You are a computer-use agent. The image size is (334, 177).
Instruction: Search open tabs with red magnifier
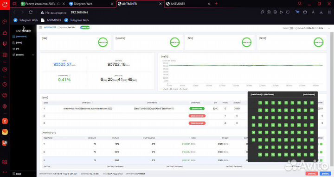300,4
